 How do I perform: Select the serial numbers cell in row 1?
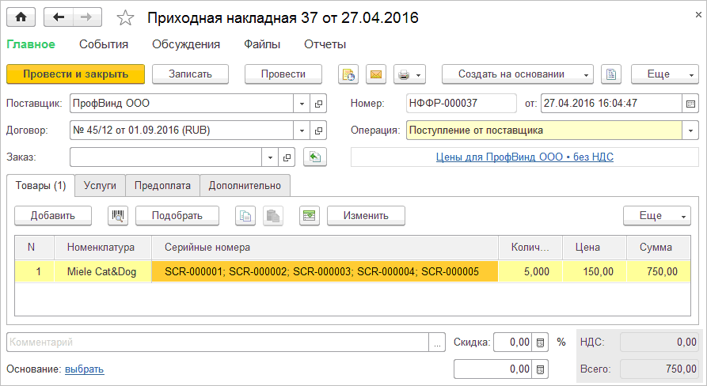pos(325,272)
